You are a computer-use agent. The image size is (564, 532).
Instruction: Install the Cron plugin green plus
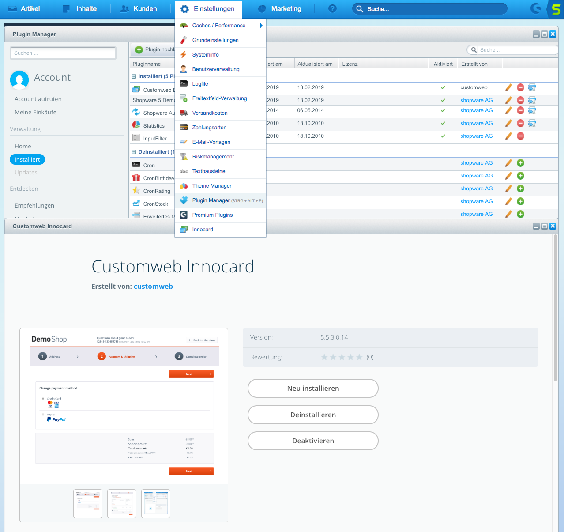tap(521, 163)
